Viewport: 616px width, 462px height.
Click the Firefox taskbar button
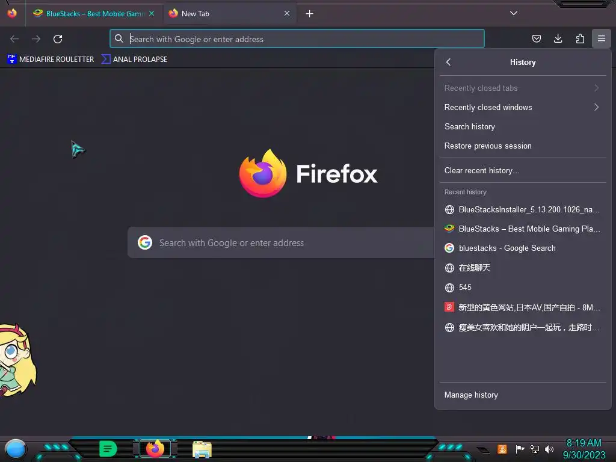pyautogui.click(x=155, y=449)
